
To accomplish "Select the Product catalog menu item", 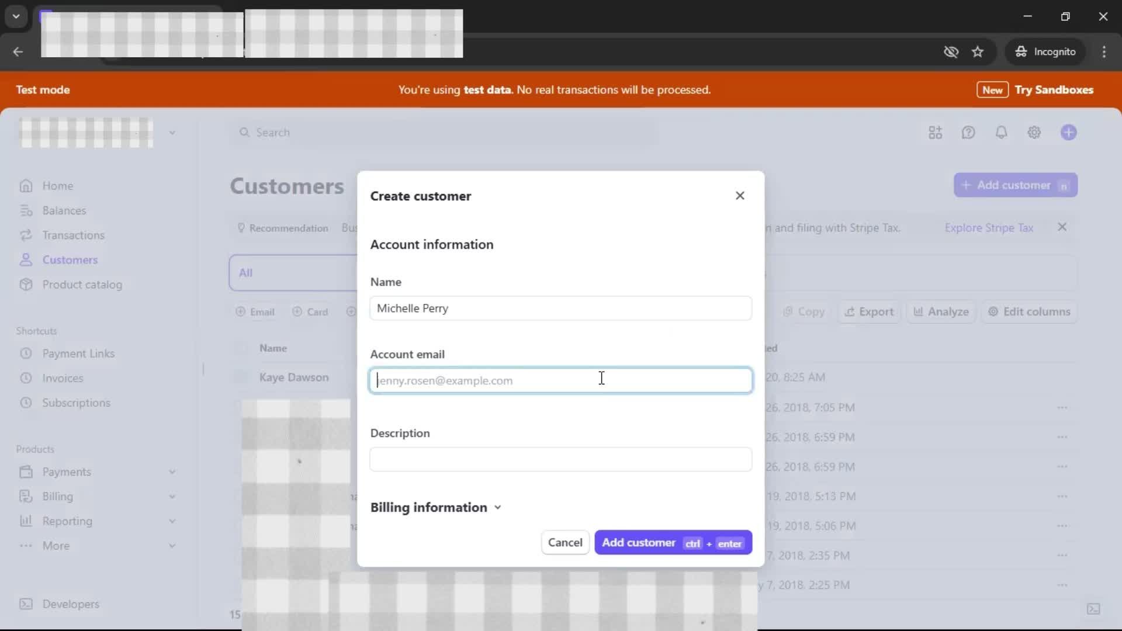I will click(82, 285).
